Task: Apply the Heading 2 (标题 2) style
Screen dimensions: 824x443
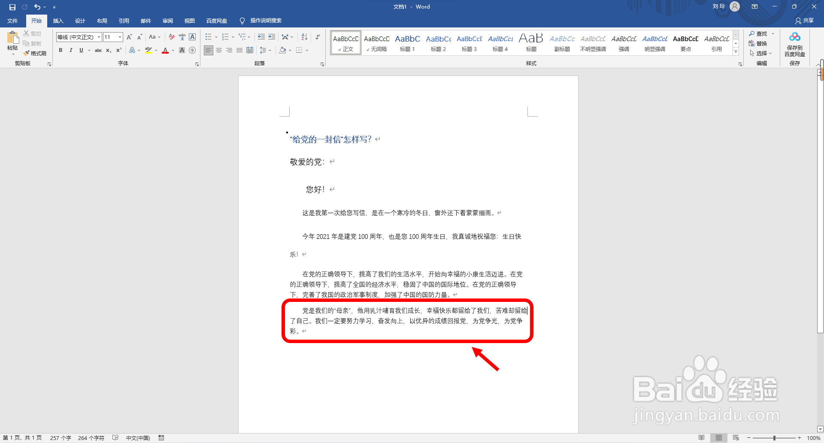Action: pyautogui.click(x=438, y=43)
